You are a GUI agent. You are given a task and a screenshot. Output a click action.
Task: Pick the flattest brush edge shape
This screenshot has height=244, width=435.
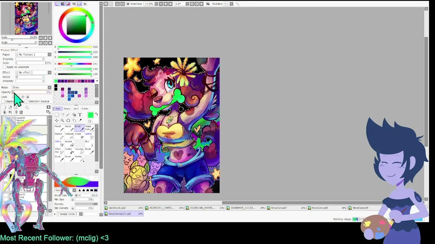[x=96, y=190]
